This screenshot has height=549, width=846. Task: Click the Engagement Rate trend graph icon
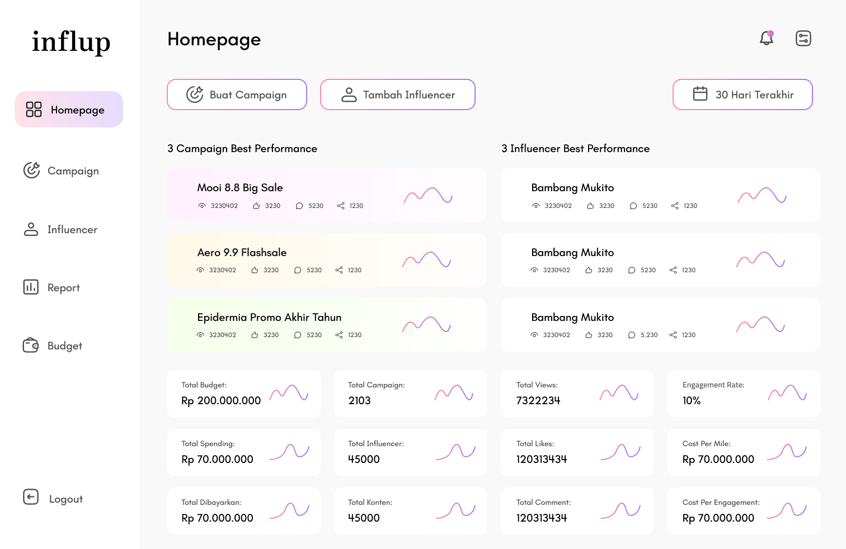pos(787,393)
